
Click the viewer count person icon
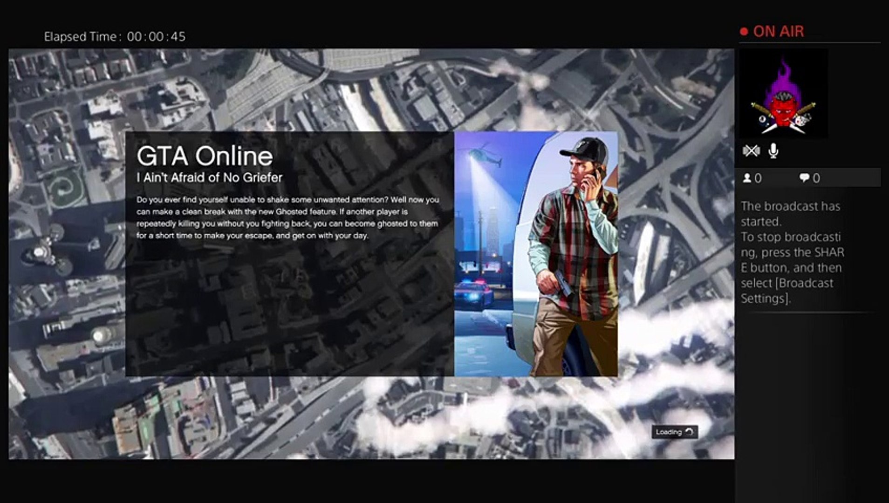(x=747, y=178)
